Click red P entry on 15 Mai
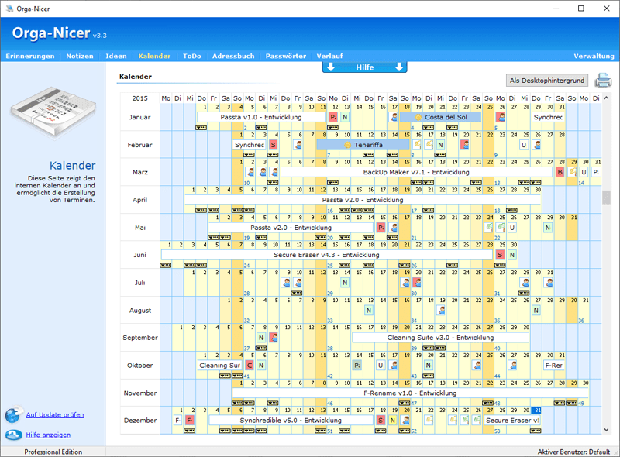Image resolution: width=620 pixels, height=457 pixels. 381,227
